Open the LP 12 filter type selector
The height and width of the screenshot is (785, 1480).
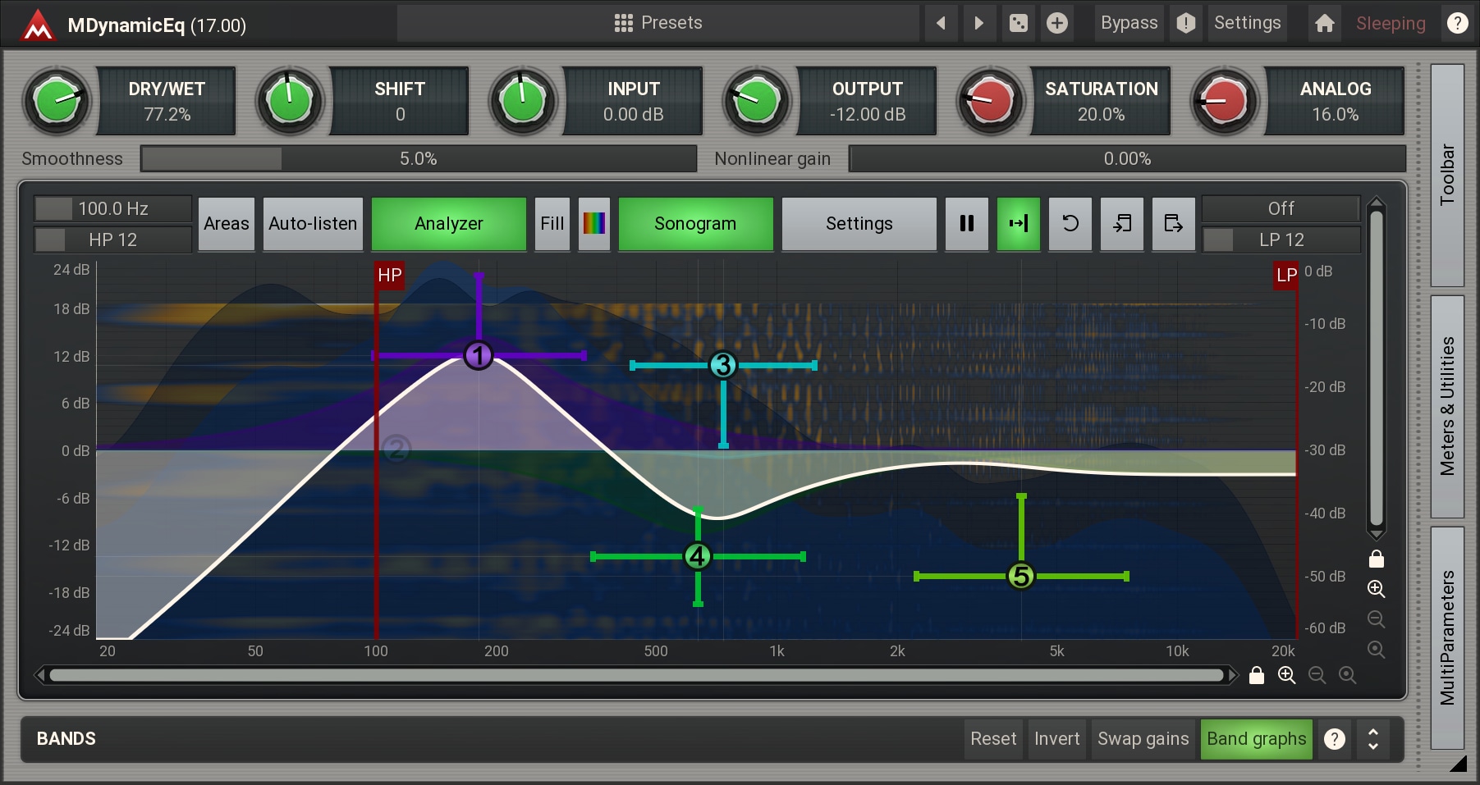[x=1281, y=240]
